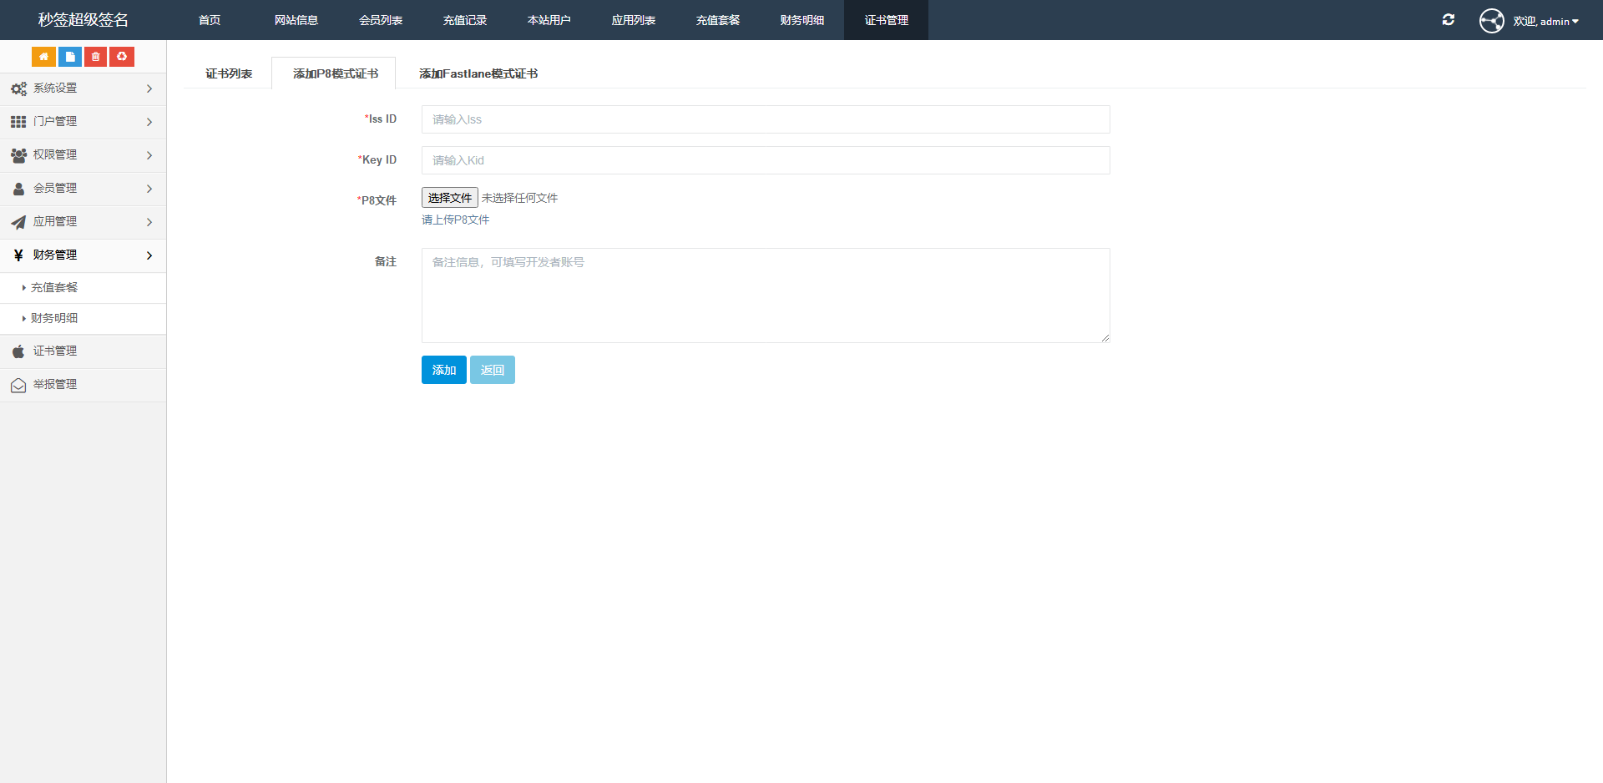Click the 未选择任何文件 status text
Viewport: 1603px width, 783px height.
click(x=519, y=198)
